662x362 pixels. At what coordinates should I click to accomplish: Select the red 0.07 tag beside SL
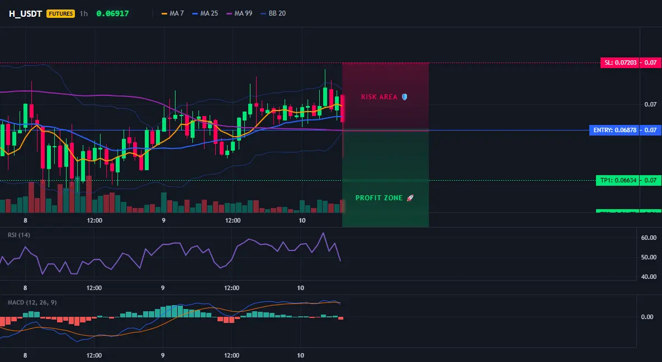point(650,63)
